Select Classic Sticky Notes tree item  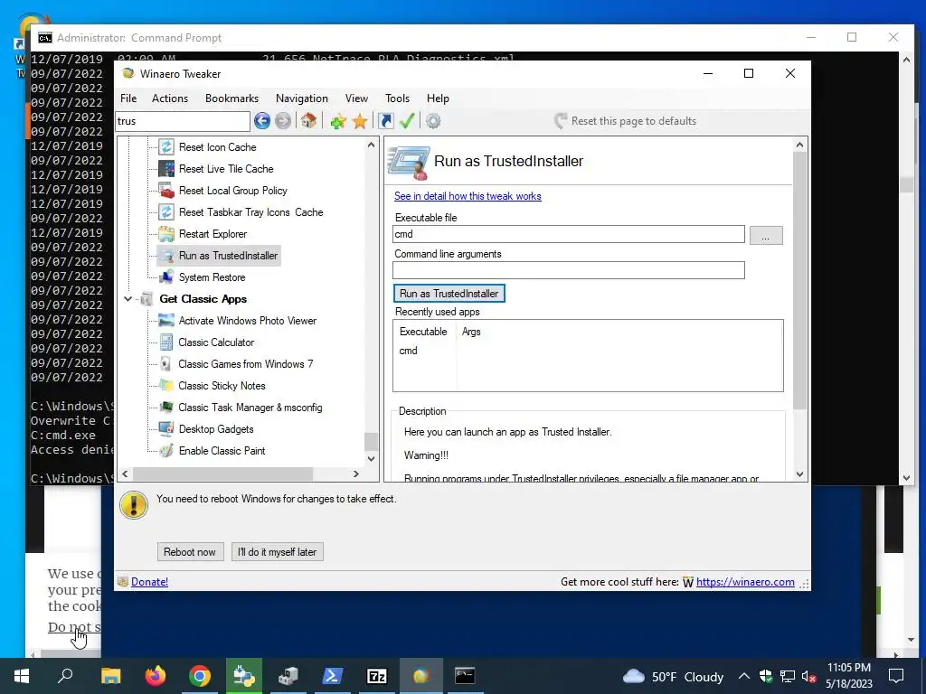tap(222, 386)
